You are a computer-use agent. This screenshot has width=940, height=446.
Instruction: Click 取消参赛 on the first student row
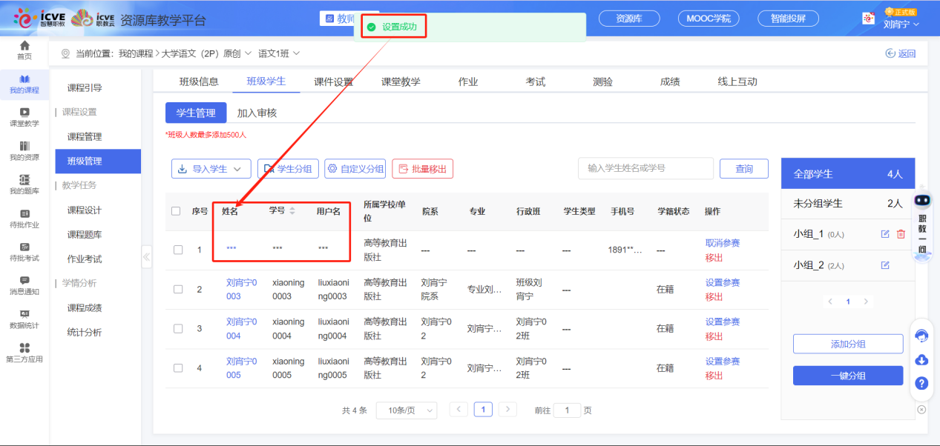(723, 242)
